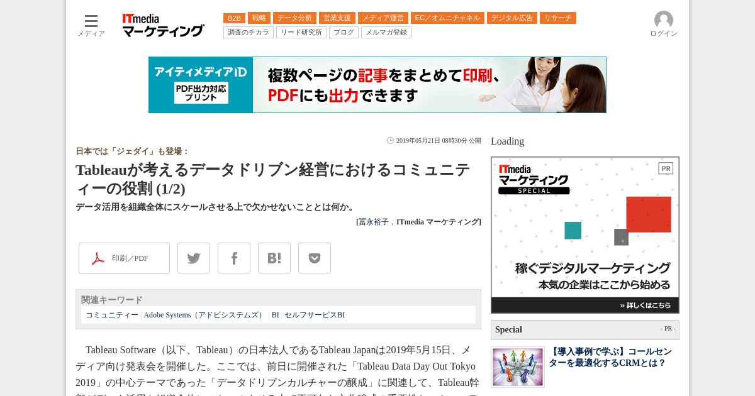Select the 営業支援 category tab

(337, 18)
